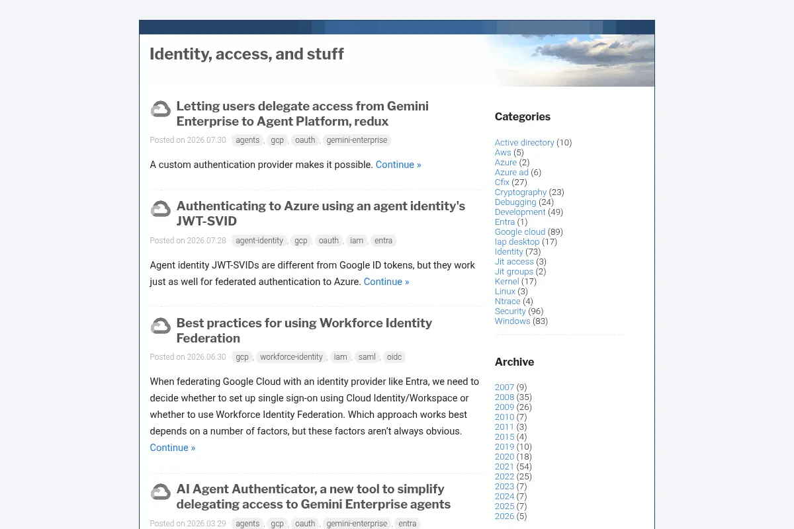The width and height of the screenshot is (794, 529).
Task: Open the 'Aws' category
Action: click(x=503, y=153)
